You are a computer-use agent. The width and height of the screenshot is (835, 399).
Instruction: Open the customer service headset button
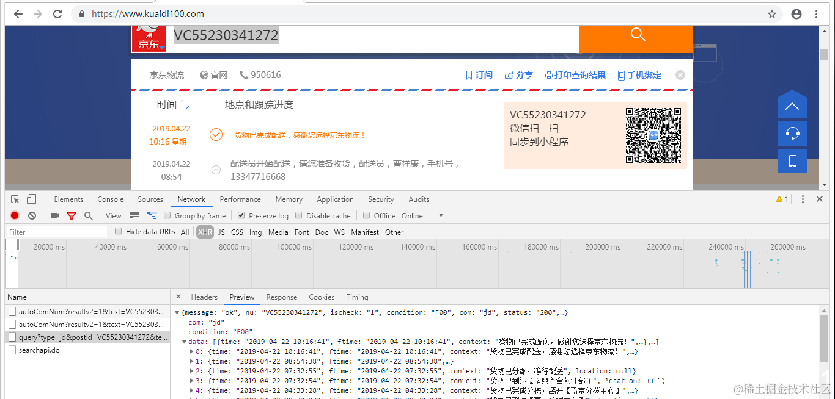[x=792, y=134]
